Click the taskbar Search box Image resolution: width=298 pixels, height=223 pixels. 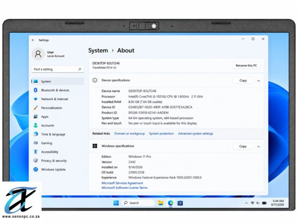point(138,203)
